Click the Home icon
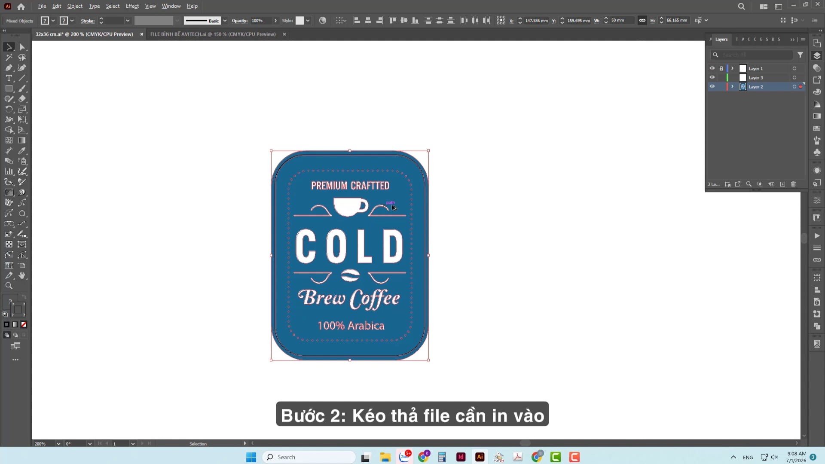This screenshot has height=464, width=825. point(21,6)
